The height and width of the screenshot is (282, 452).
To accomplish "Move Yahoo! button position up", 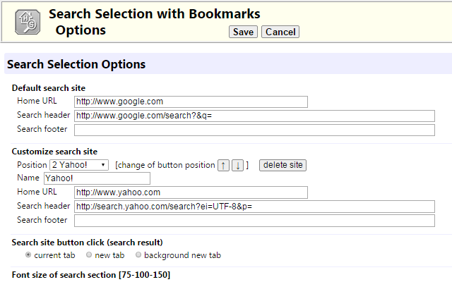I will click(x=223, y=166).
